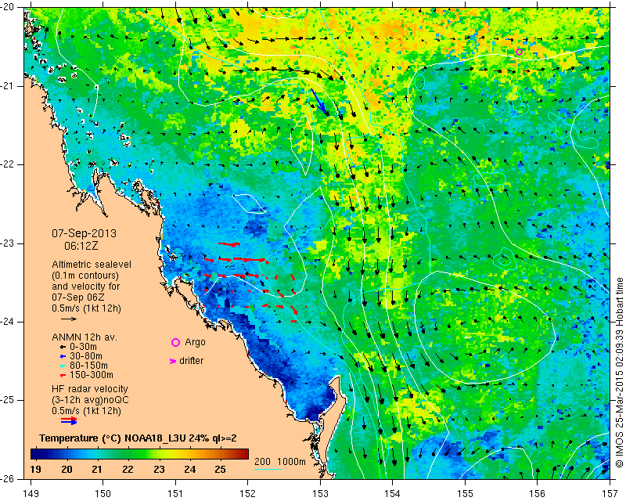
Task: Click the date text '07-Sep-2013'
Action: 84,233
